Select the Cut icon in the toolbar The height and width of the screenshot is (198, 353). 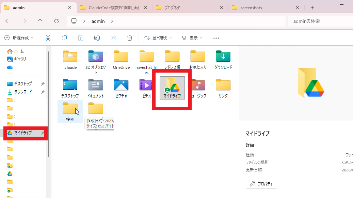click(x=48, y=38)
